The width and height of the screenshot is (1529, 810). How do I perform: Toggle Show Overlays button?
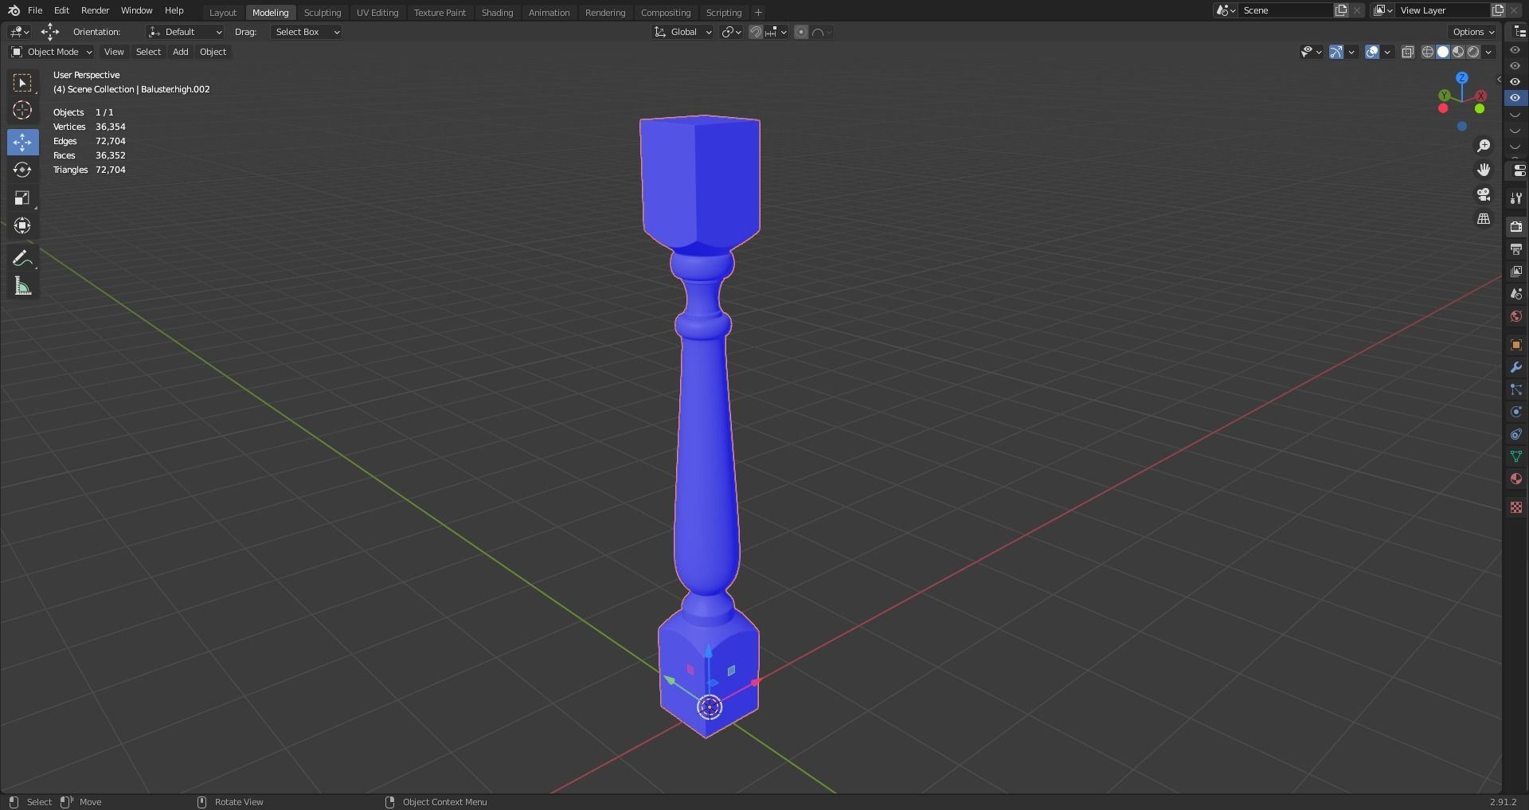click(1372, 52)
